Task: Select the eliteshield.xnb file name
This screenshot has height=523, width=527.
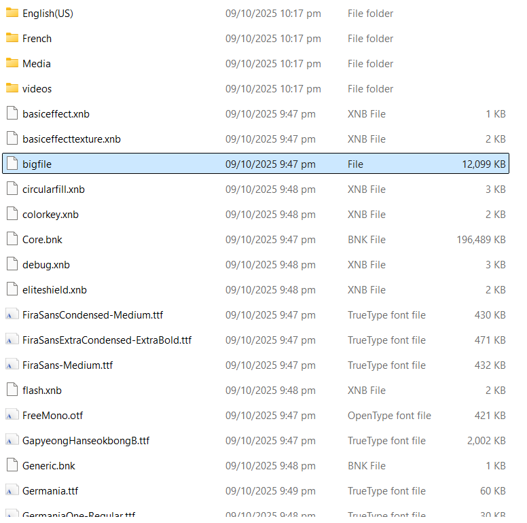Action: [54, 290]
